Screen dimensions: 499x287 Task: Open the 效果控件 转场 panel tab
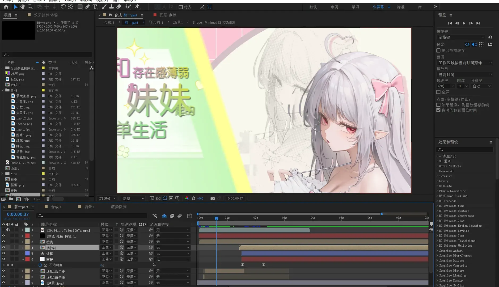(46, 15)
